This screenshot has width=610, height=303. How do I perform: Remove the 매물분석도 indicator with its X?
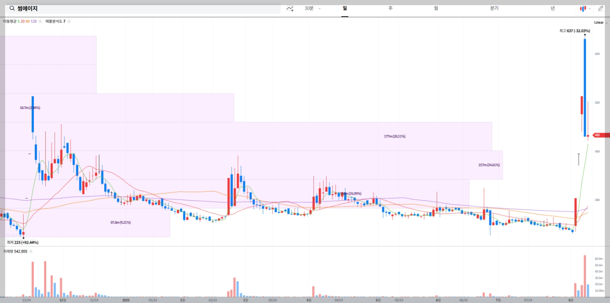click(69, 21)
